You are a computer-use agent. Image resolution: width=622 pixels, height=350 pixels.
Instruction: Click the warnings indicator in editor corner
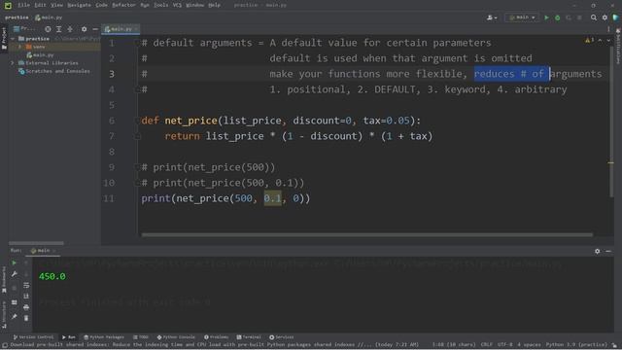tap(589, 40)
